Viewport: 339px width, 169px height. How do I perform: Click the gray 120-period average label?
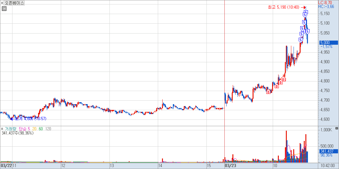[x=48, y=129]
